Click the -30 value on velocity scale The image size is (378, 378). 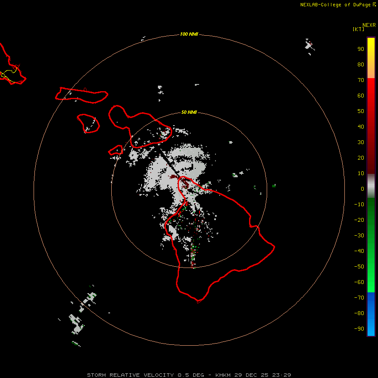coord(359,236)
